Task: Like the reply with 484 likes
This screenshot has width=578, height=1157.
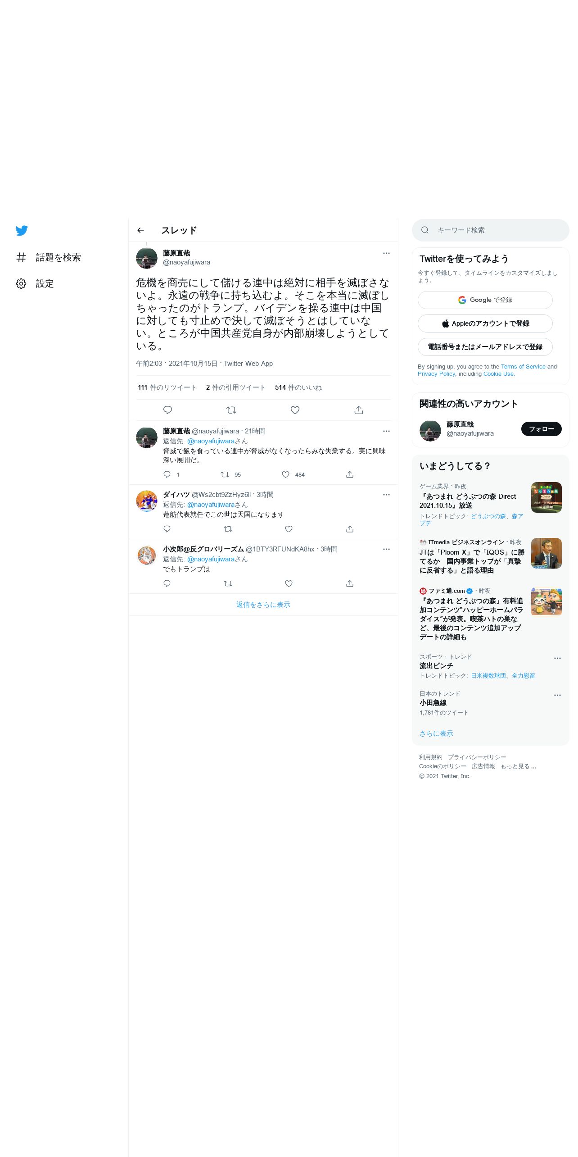Action: tap(285, 474)
